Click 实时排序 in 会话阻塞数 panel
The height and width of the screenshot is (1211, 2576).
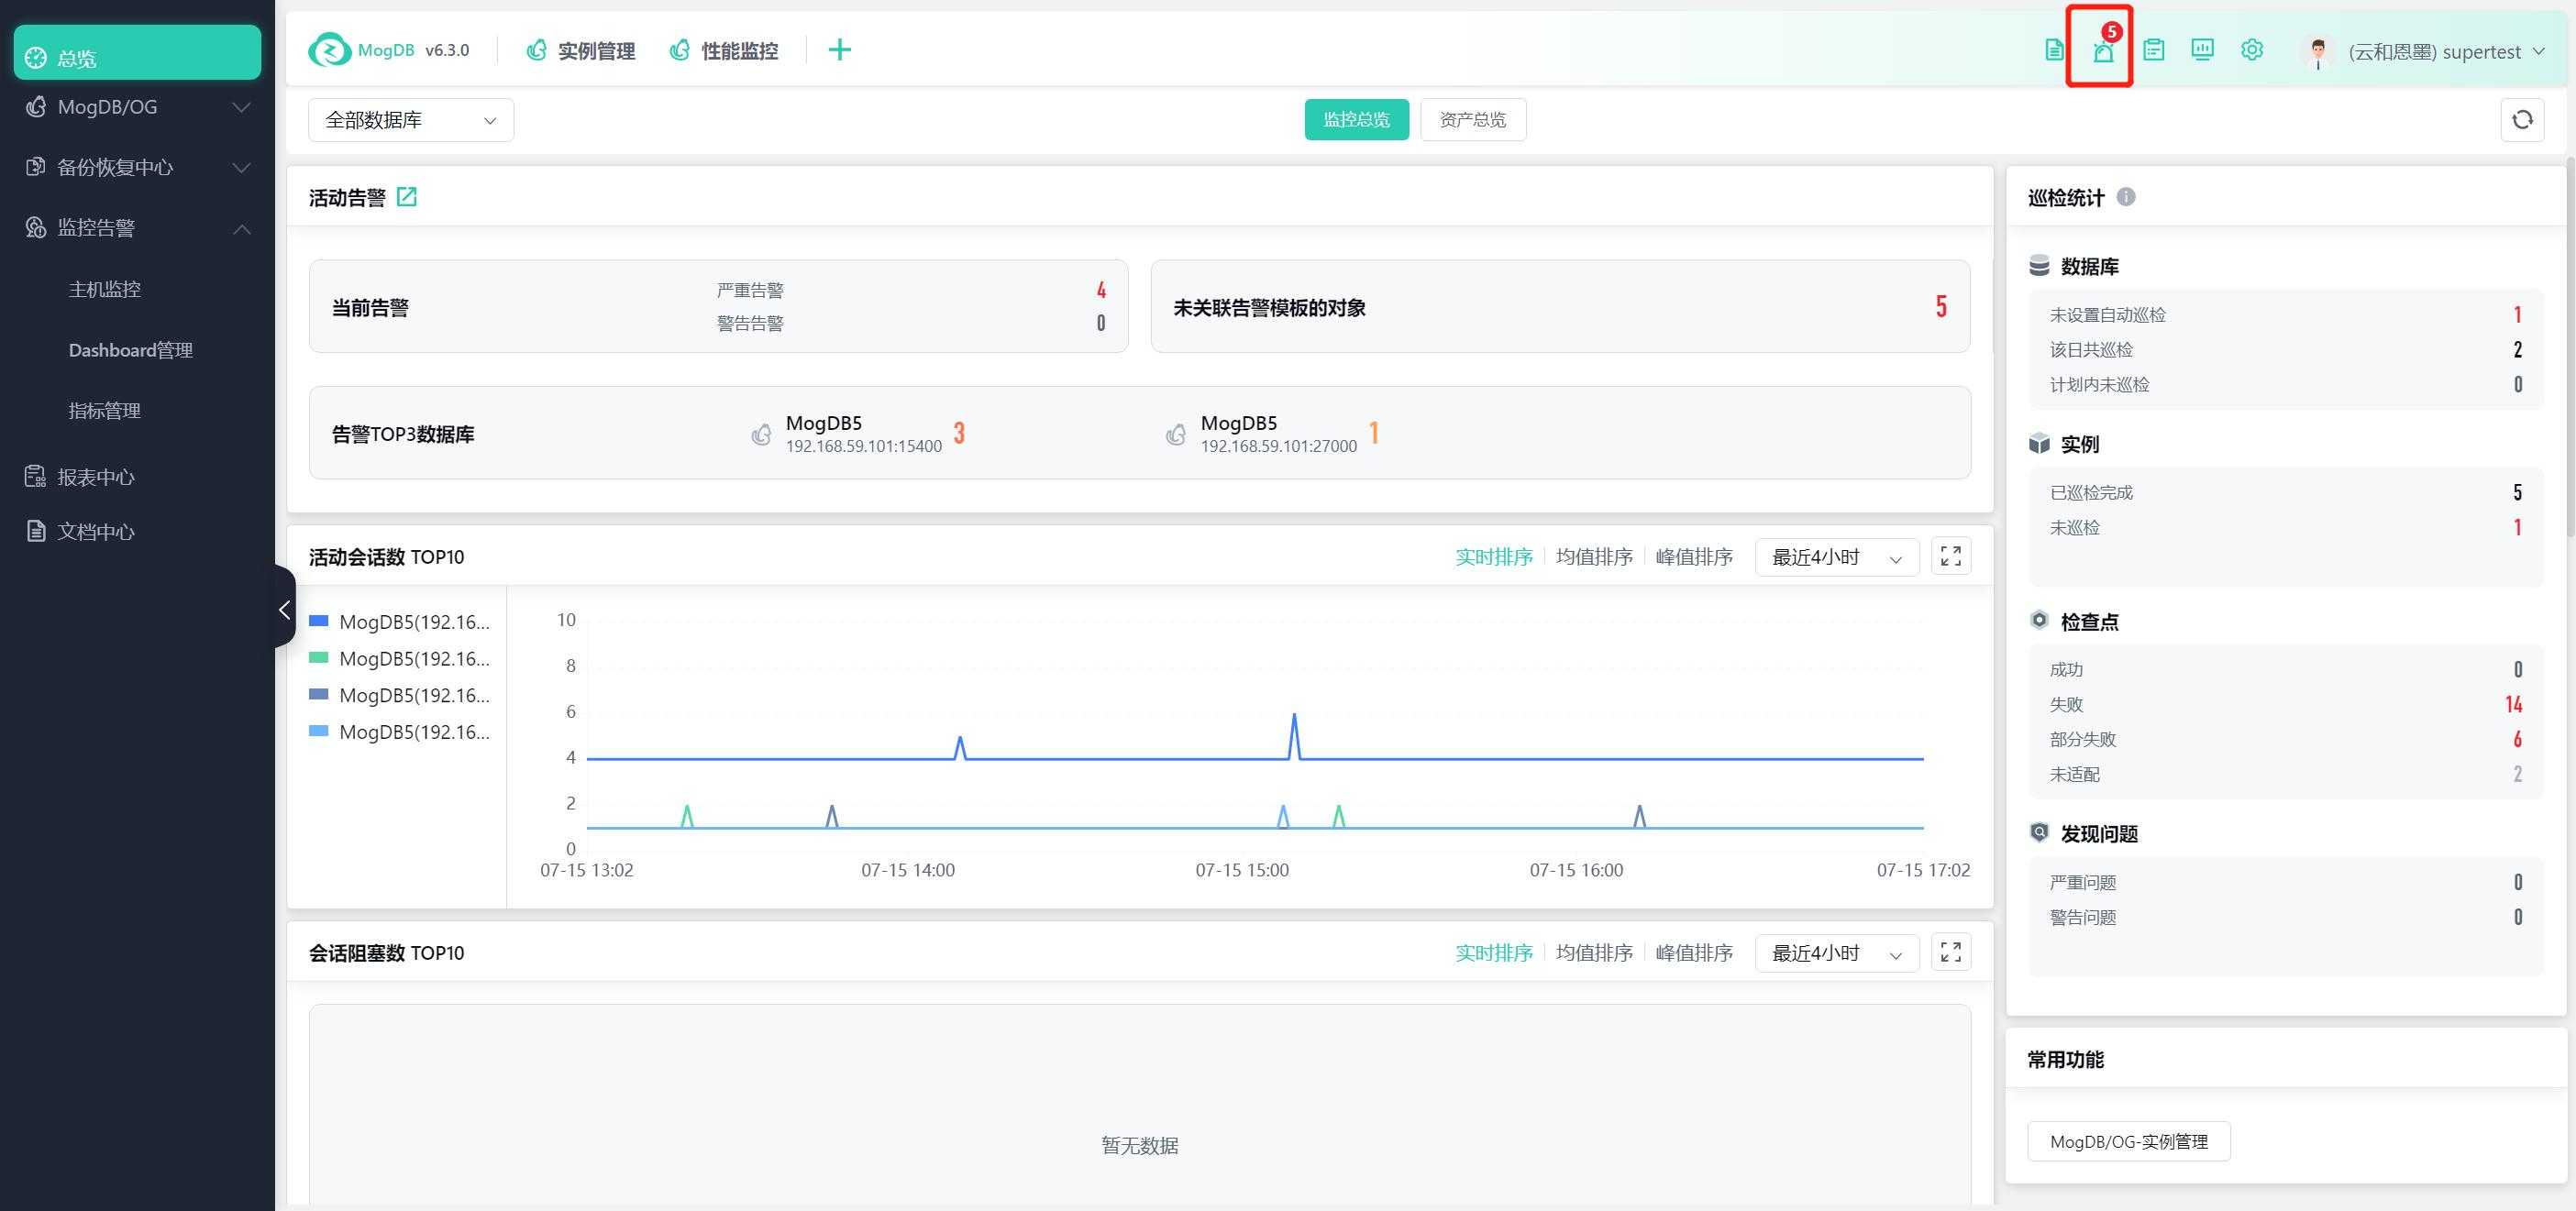pyautogui.click(x=1494, y=953)
